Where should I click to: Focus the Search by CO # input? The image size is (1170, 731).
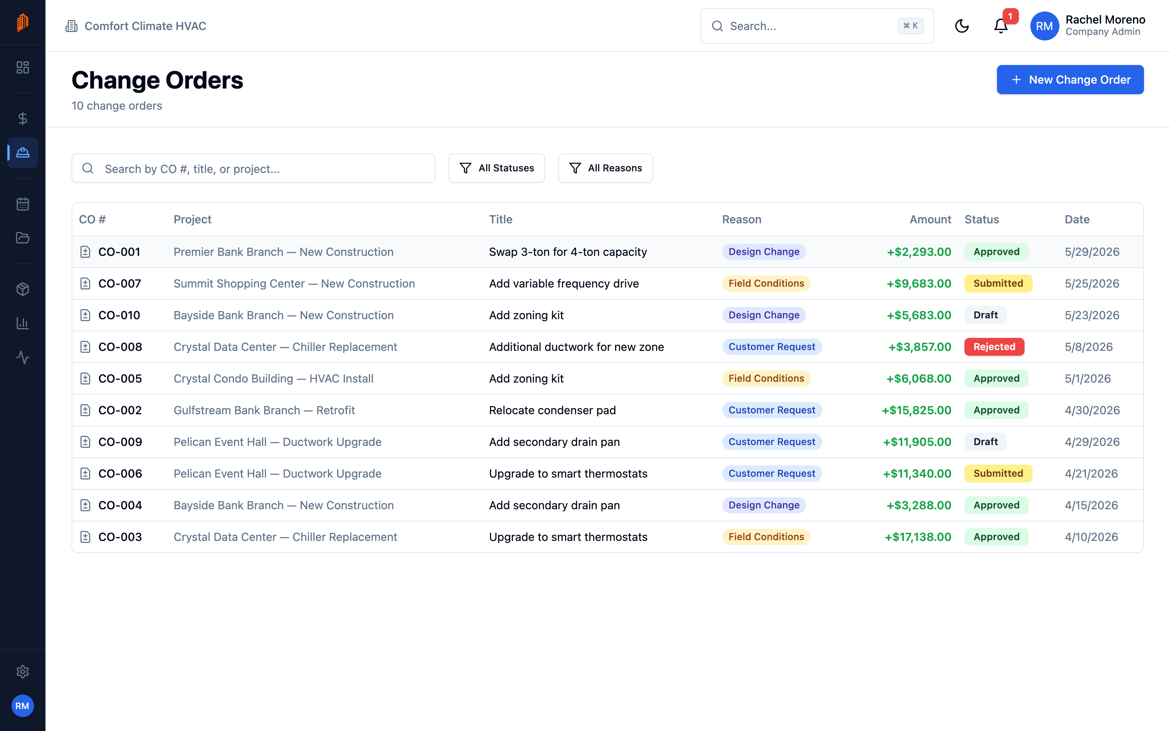[x=253, y=168]
